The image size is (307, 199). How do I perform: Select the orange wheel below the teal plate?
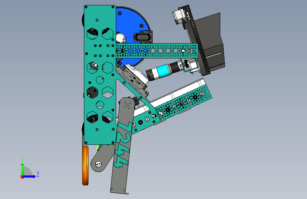coord(85,165)
